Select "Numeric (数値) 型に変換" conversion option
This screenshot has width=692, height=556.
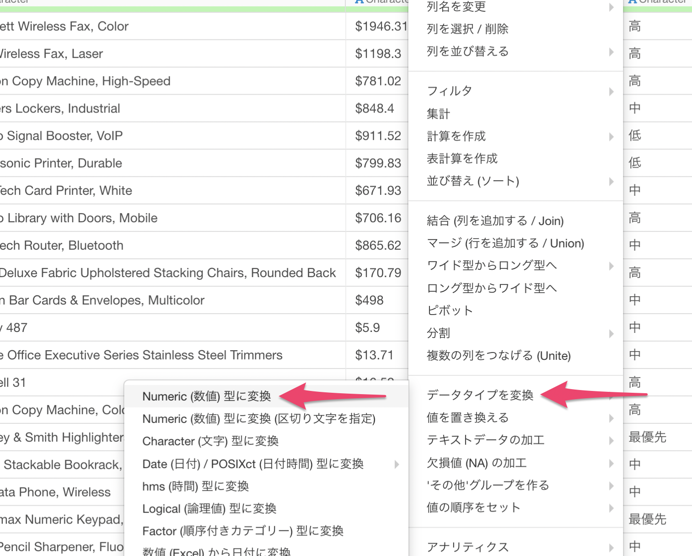coord(206,396)
